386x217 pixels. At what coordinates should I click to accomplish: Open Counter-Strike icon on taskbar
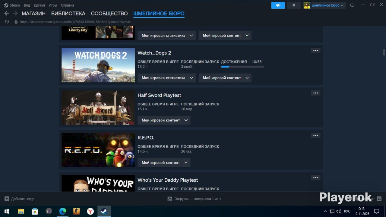tap(77, 211)
